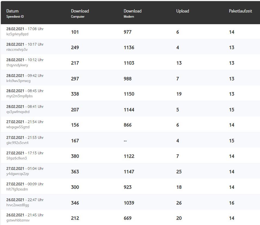Image resolution: width=260 pixels, height=225 pixels.
Task: Click modem download value 1103
Action: 129,63
